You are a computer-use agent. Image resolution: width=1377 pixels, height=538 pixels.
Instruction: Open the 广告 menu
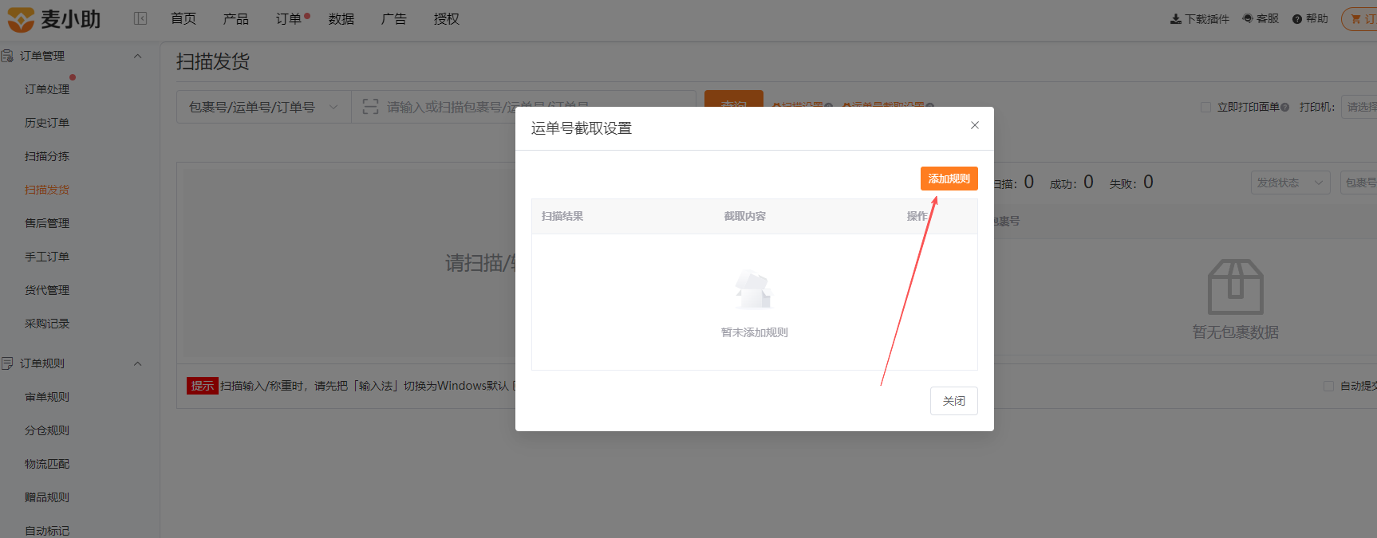pyautogui.click(x=394, y=18)
